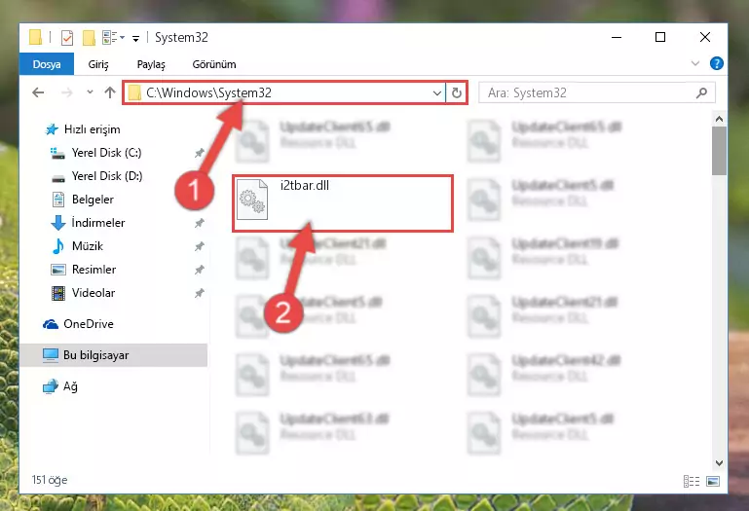Screen dimensions: 749x511
Task: Click the Ağ network icon
Action: click(50, 386)
